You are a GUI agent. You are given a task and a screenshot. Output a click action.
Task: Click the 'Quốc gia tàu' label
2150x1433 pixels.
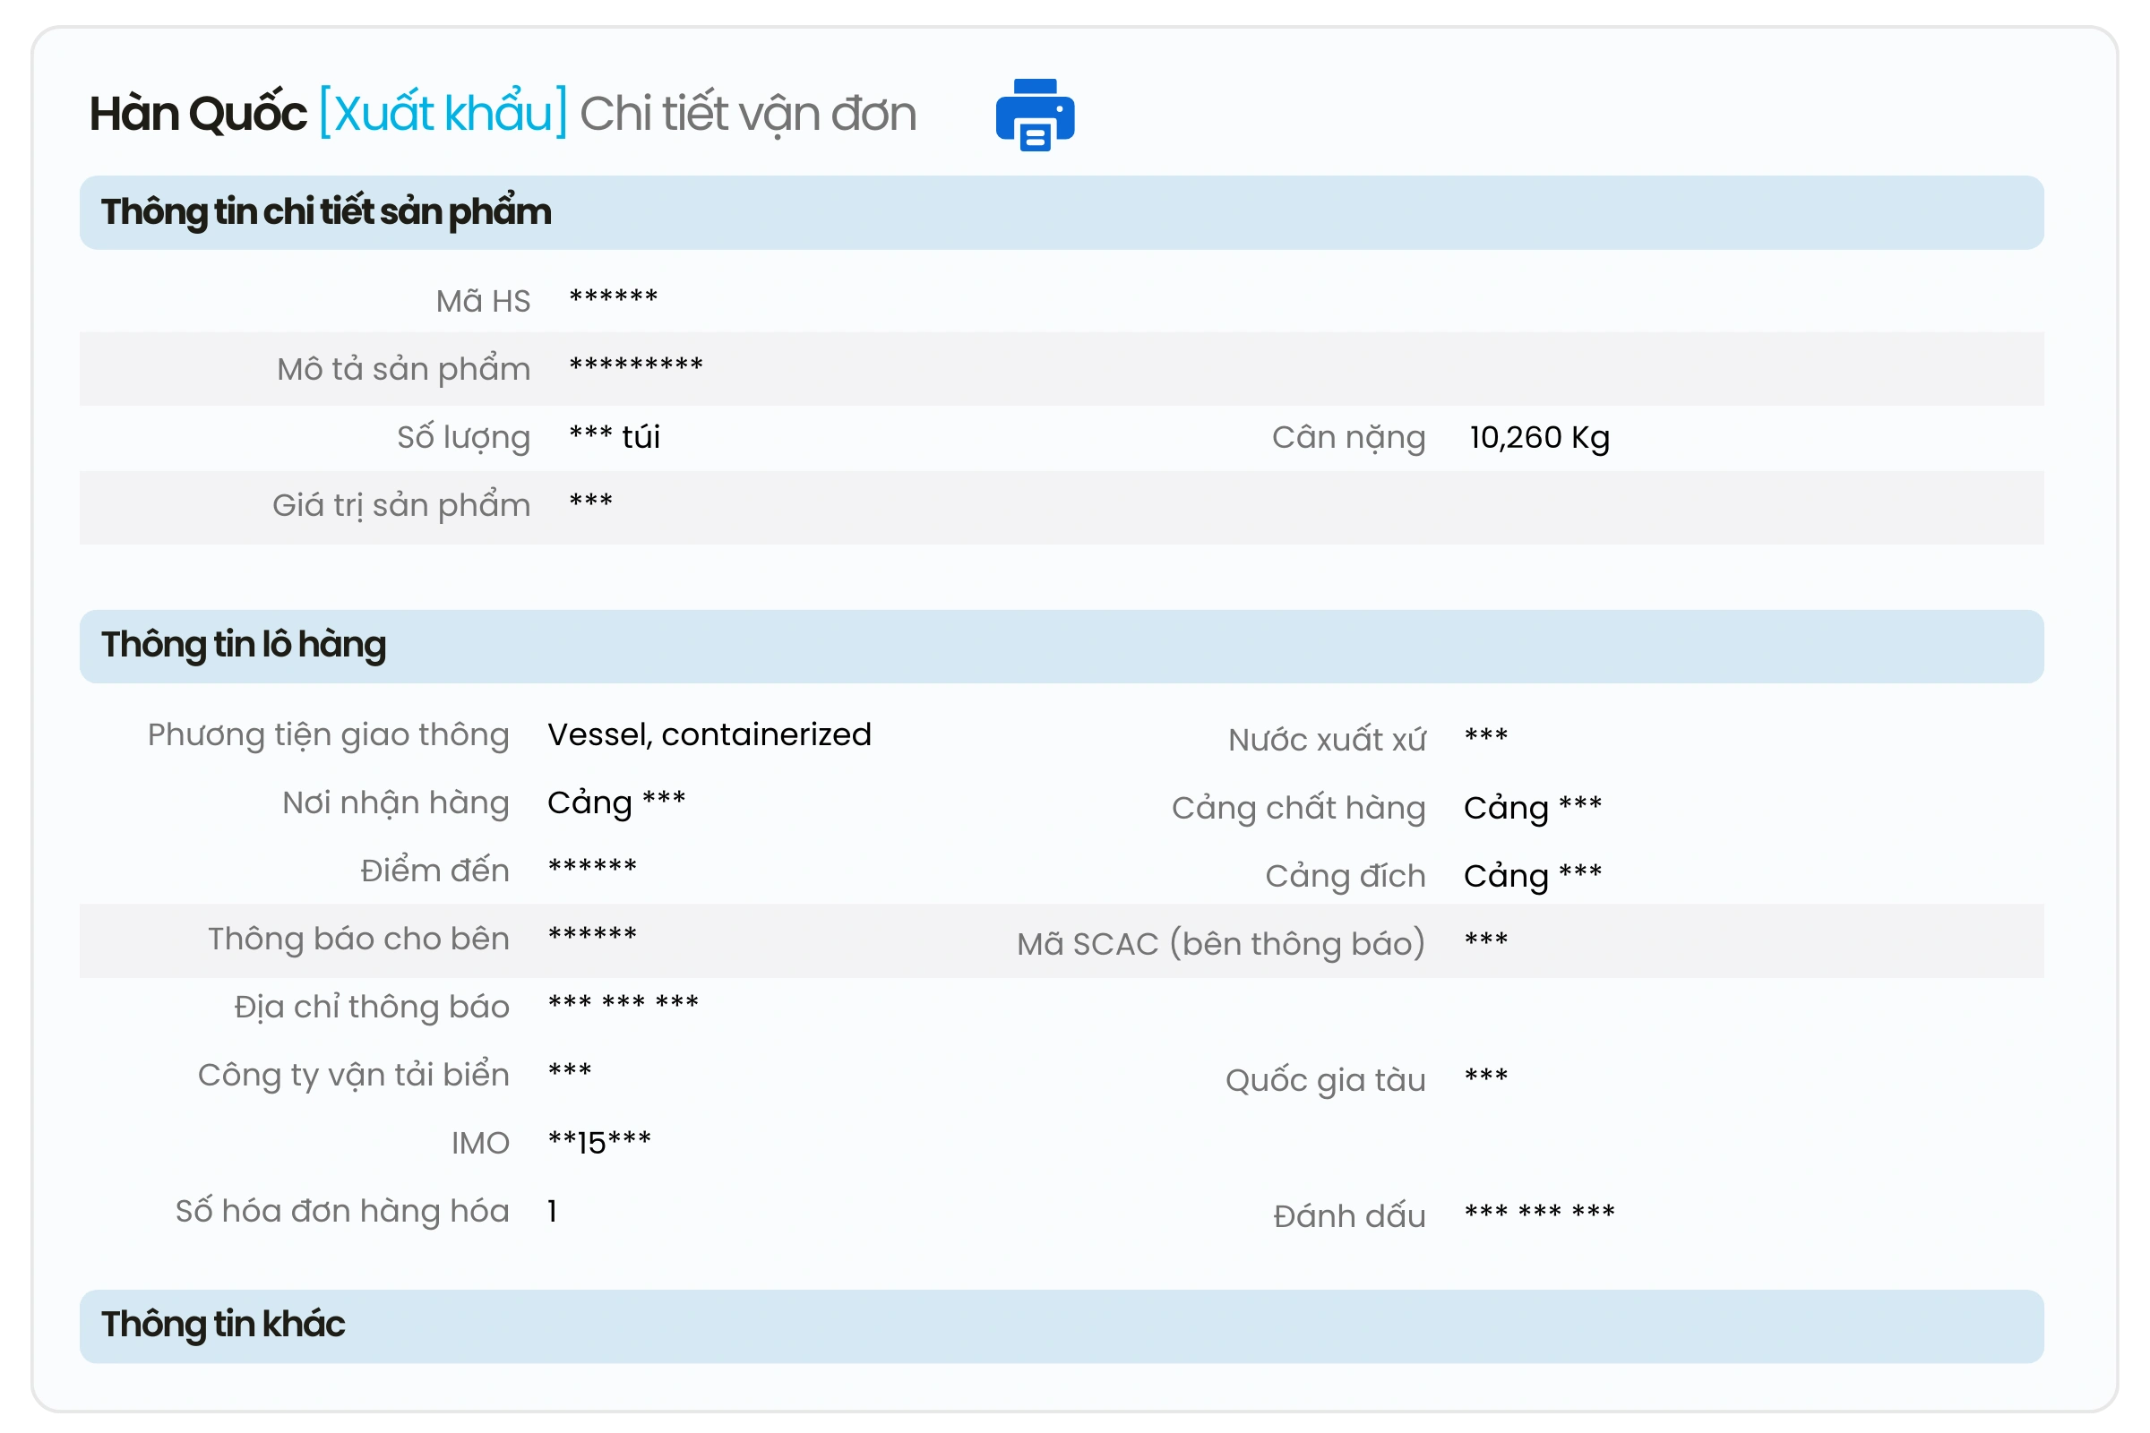coord(1325,1080)
